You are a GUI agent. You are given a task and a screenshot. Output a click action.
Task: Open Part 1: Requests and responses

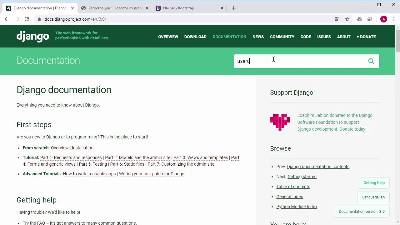pos(71,157)
